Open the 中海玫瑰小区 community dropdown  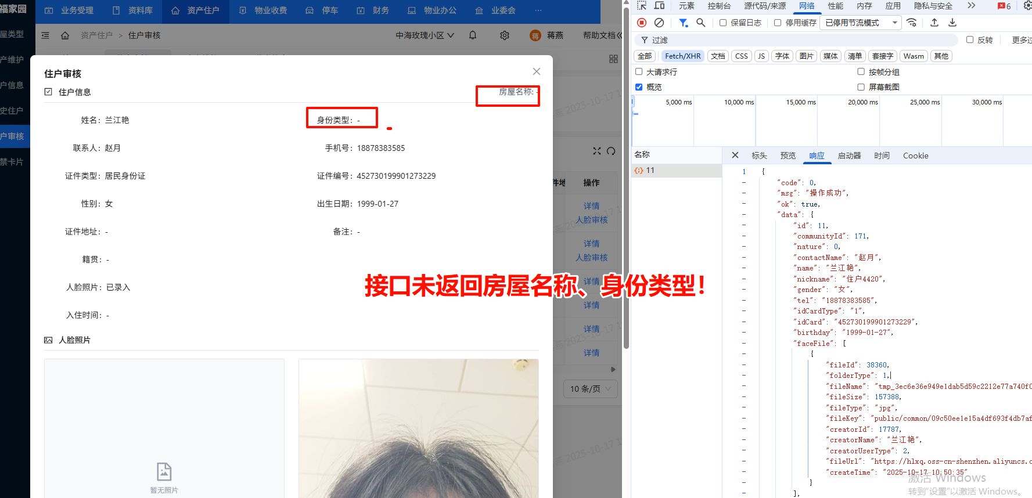[425, 35]
